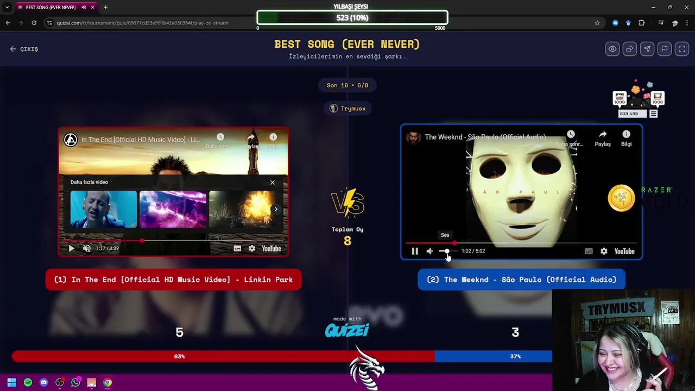Viewport: 695px width, 391px height.
Task: Open the purple lightning suggested video thumbnail
Action: [173, 209]
